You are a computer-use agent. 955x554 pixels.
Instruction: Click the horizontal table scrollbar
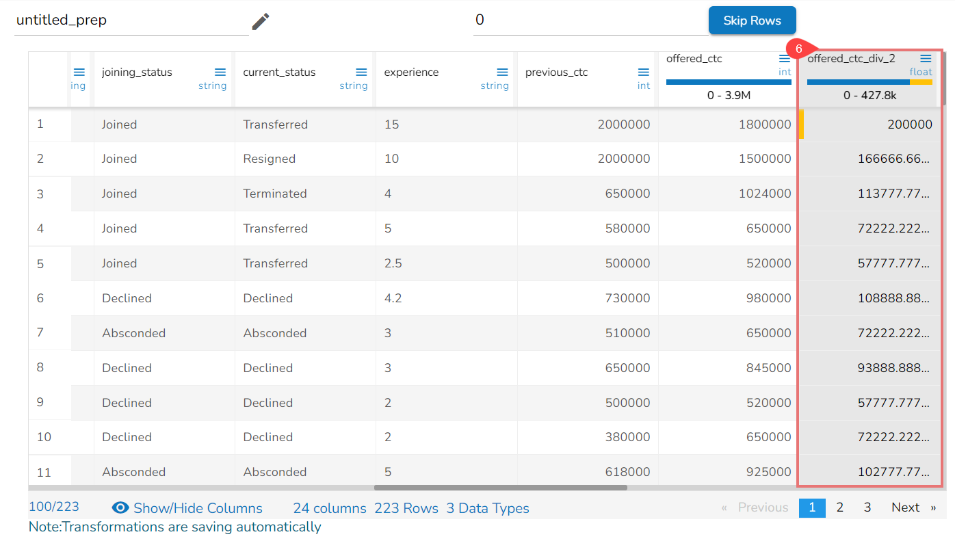[500, 488]
